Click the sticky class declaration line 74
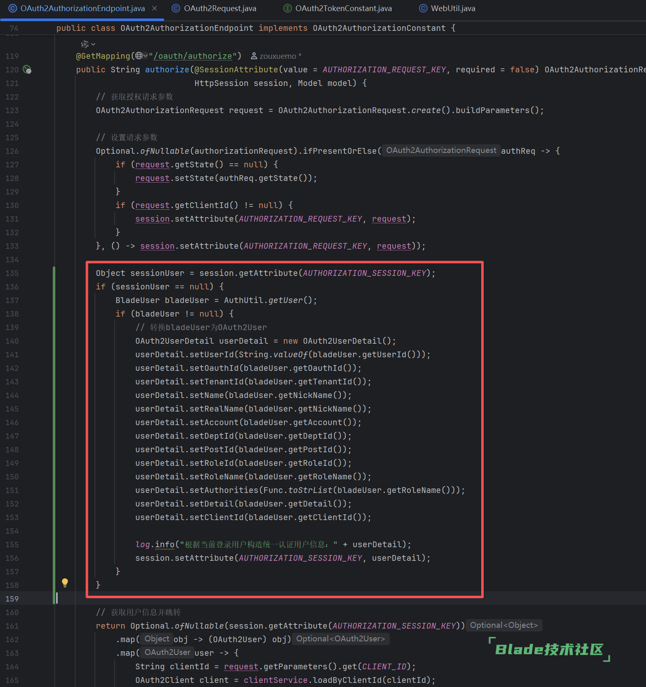Viewport: 646px width, 687px height. 256,28
